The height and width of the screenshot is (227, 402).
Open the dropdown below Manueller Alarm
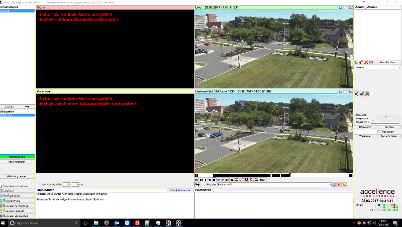point(377,67)
